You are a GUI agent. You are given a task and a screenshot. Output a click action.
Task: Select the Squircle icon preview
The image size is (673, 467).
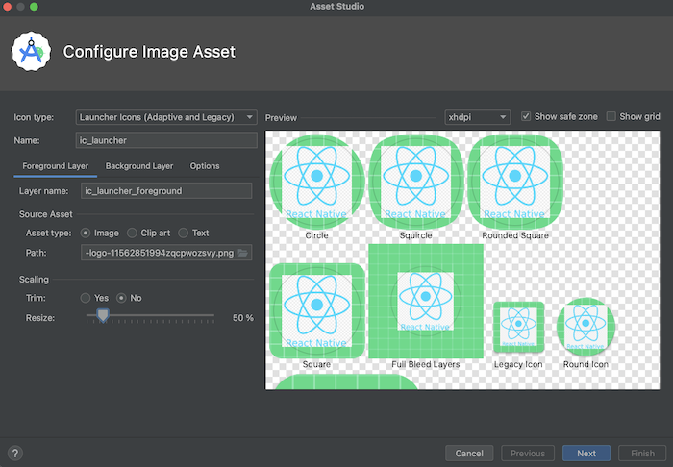click(x=416, y=182)
